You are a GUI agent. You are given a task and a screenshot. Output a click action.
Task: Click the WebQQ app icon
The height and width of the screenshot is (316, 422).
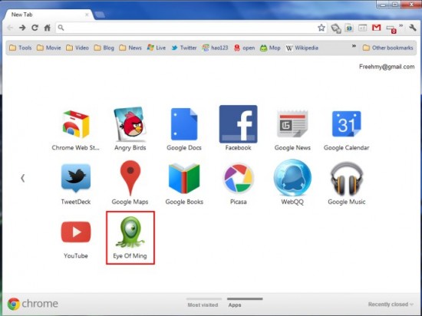point(292,178)
